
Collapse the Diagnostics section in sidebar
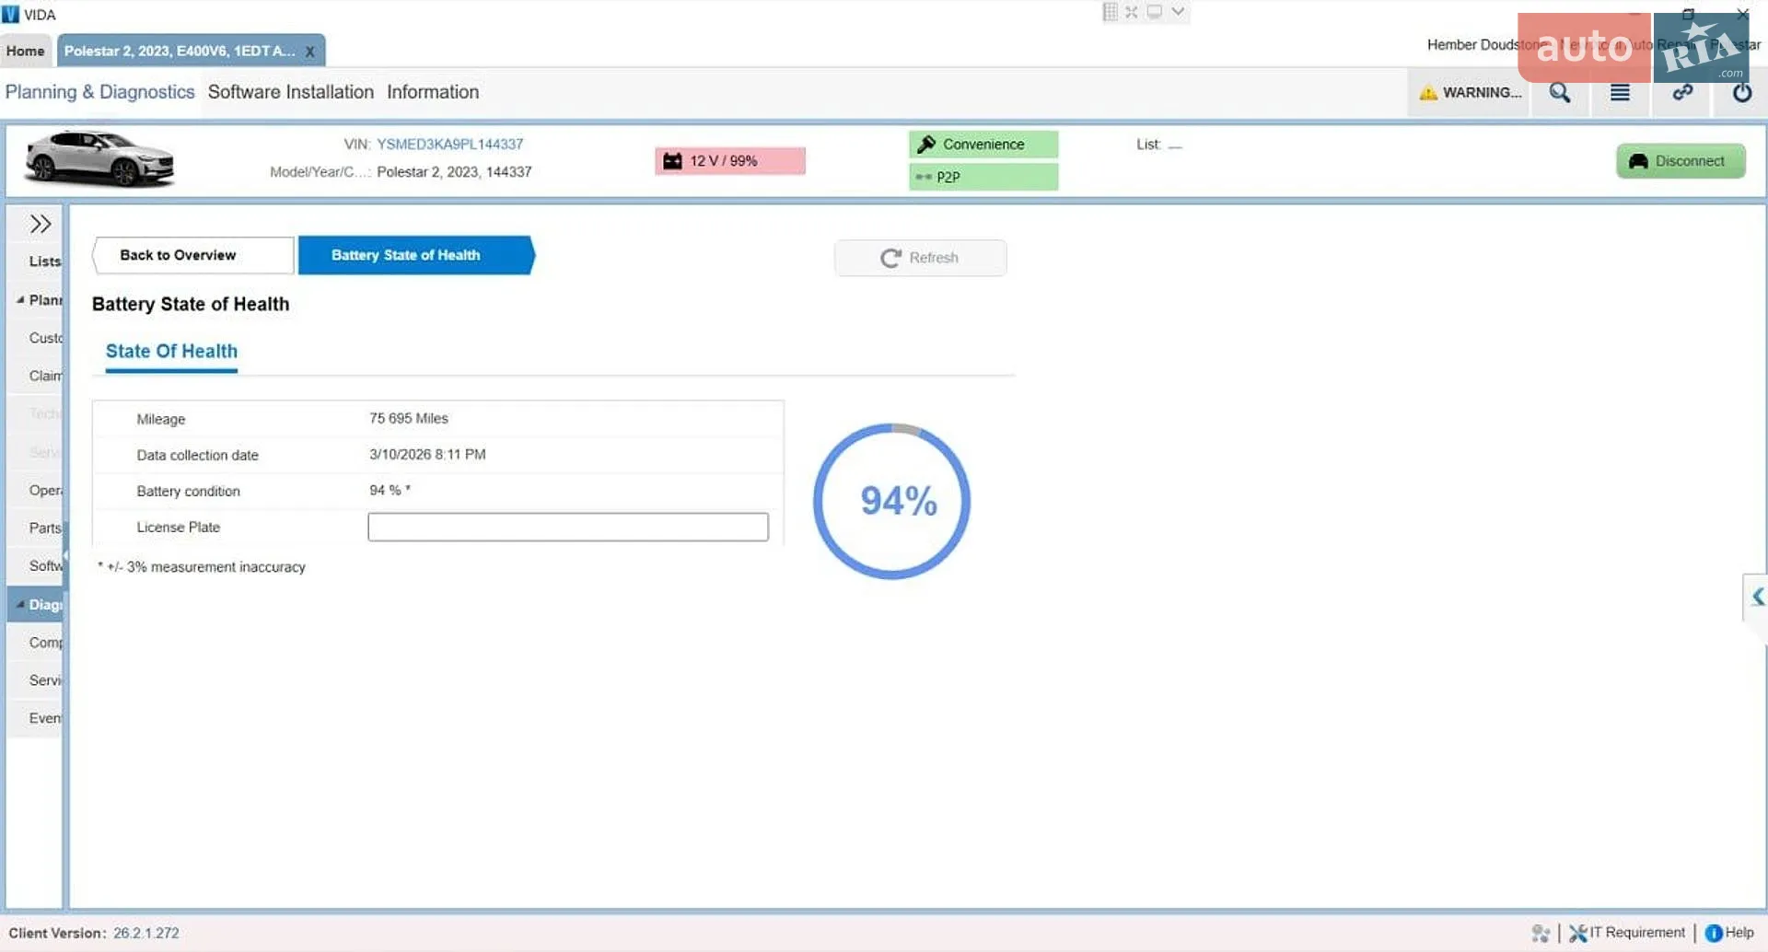click(20, 604)
